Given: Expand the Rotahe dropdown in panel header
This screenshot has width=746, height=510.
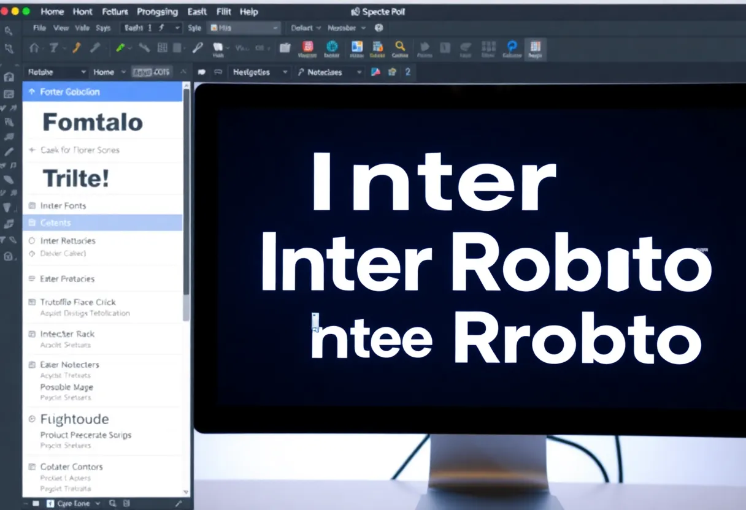Looking at the screenshot, I should coord(56,72).
